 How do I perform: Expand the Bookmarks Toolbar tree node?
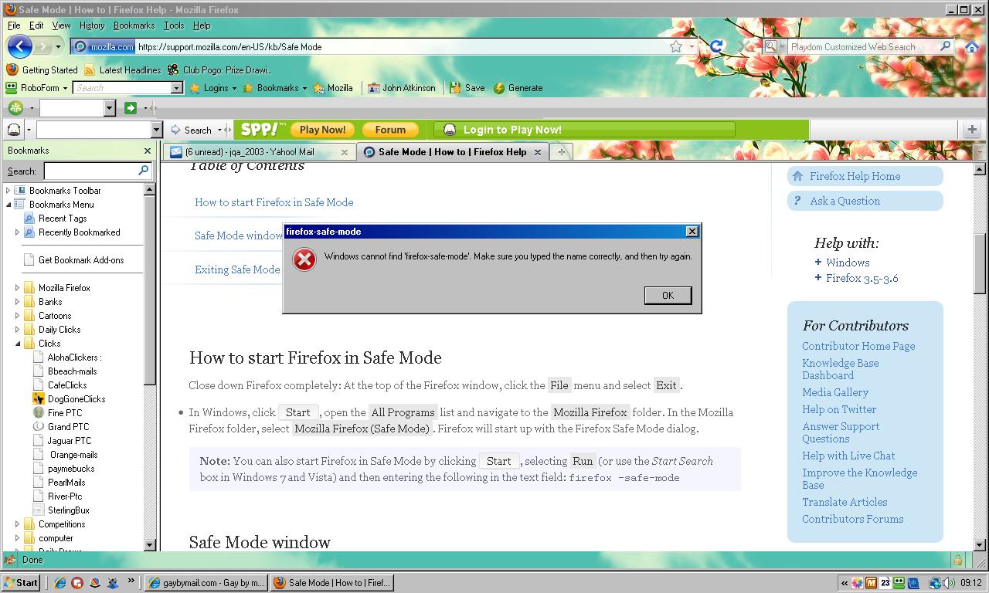coord(8,191)
